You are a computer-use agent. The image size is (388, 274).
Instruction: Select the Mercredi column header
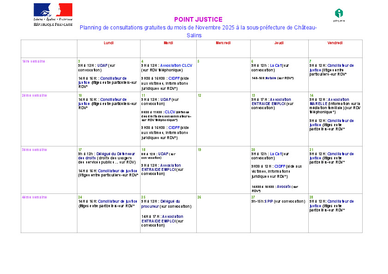[223, 43]
